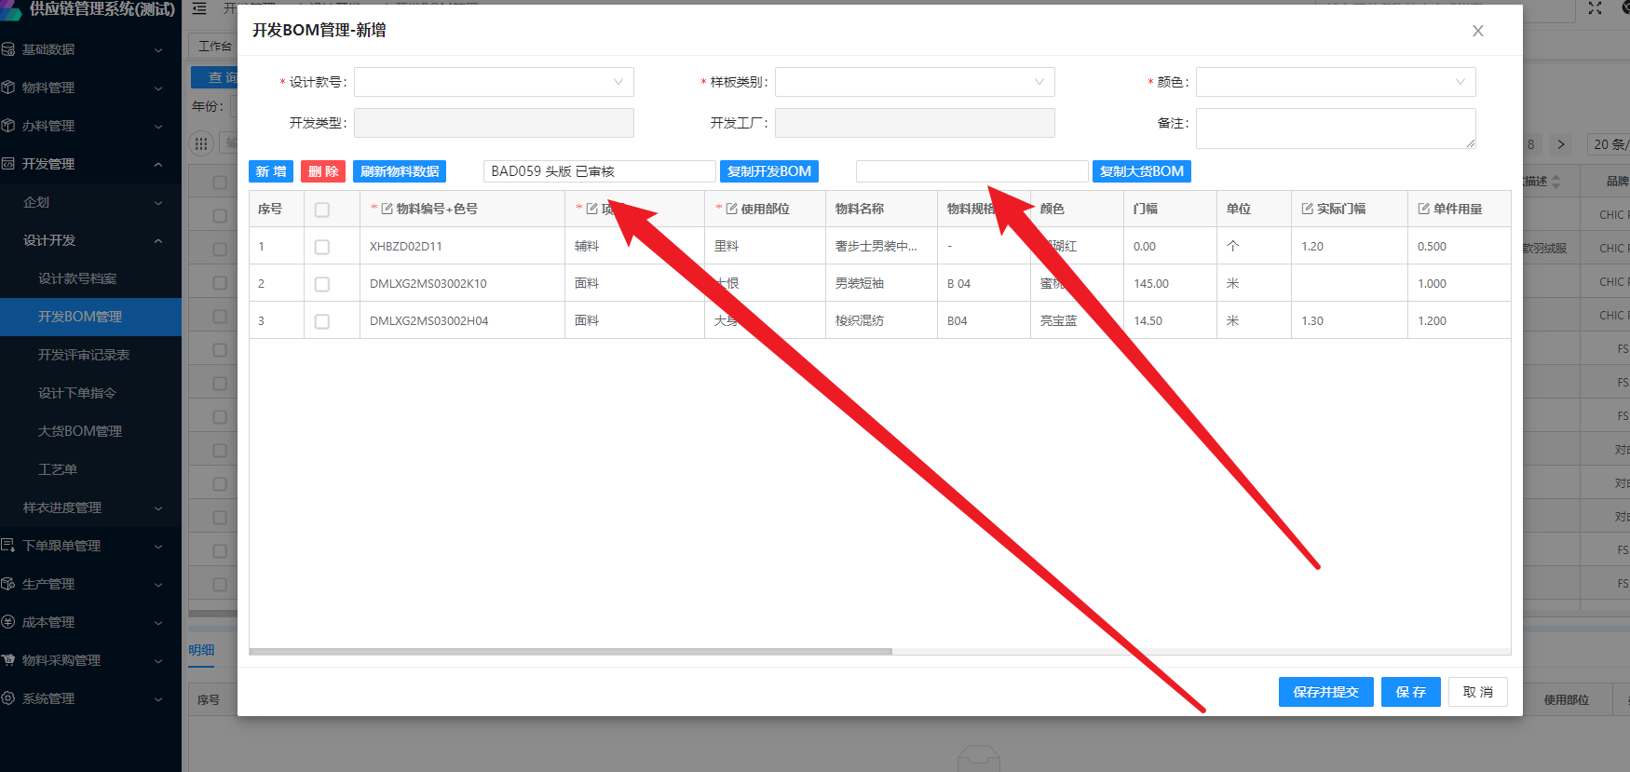Open the 颜色 dropdown
The height and width of the screenshot is (772, 1630).
[1335, 82]
